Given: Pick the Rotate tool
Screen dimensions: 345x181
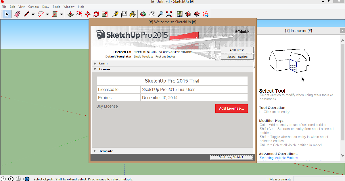Looking at the screenshot, I should point(96,14).
